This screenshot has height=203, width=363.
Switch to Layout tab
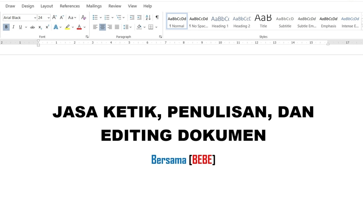(x=47, y=6)
